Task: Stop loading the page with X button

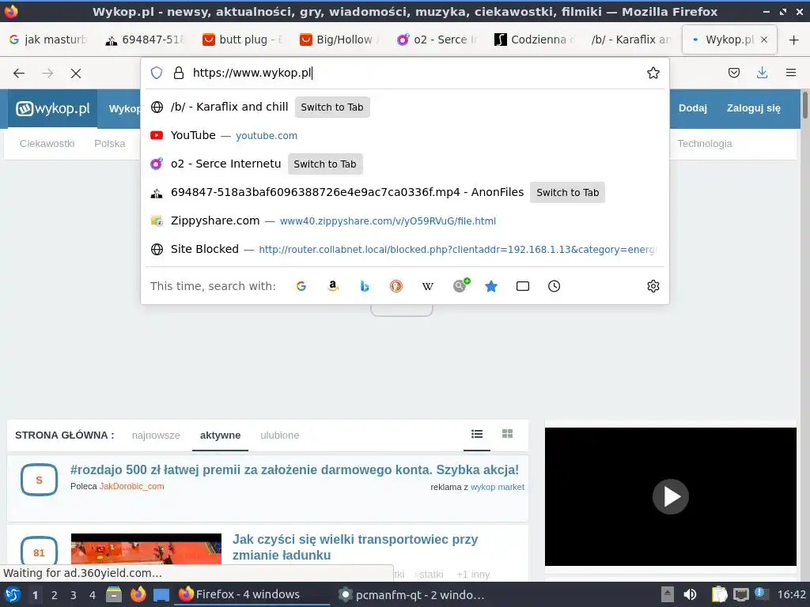Action: pyautogui.click(x=76, y=74)
